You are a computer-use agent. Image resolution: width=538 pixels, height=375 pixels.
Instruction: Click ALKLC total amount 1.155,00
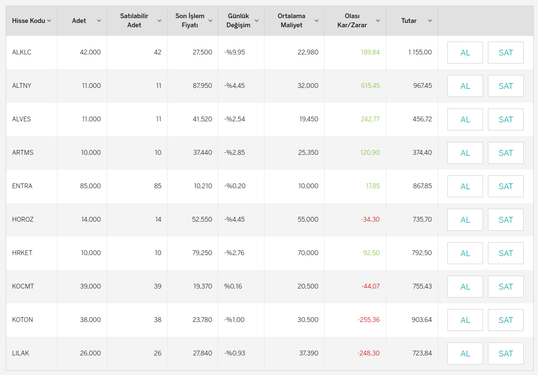tap(420, 52)
